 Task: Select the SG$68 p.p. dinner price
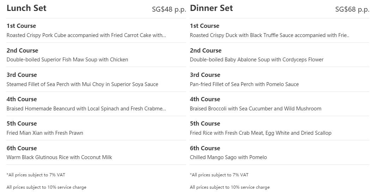coord(352,10)
